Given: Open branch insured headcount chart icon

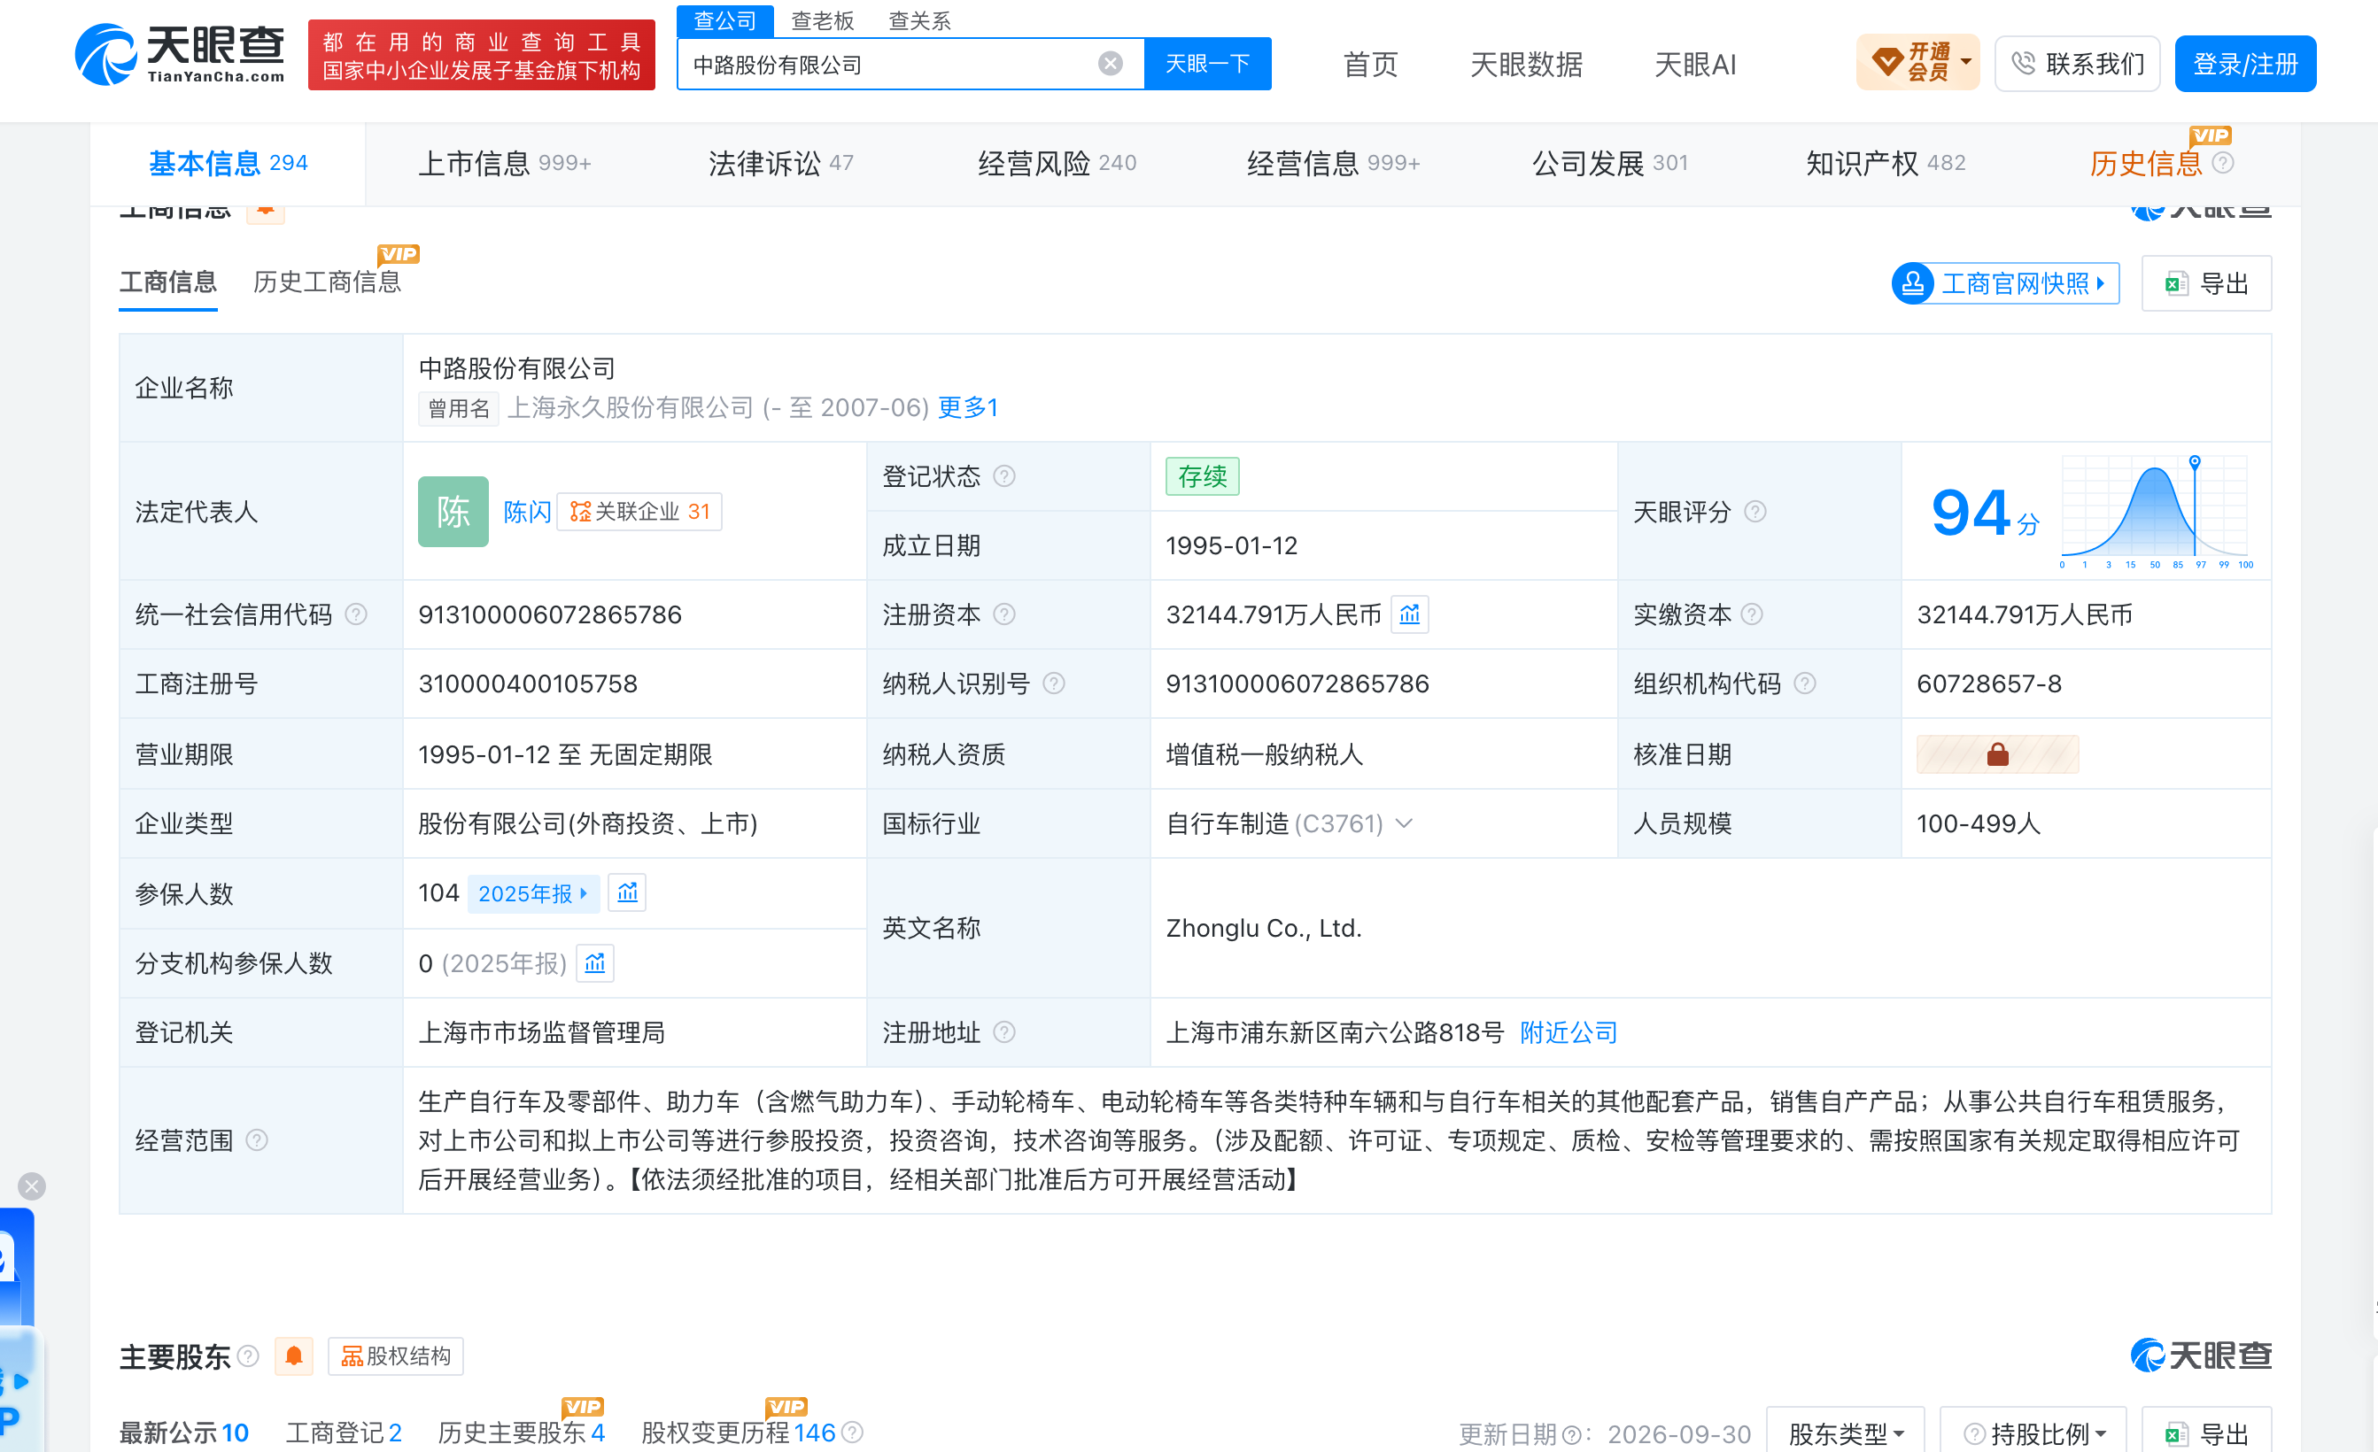Looking at the screenshot, I should (594, 963).
